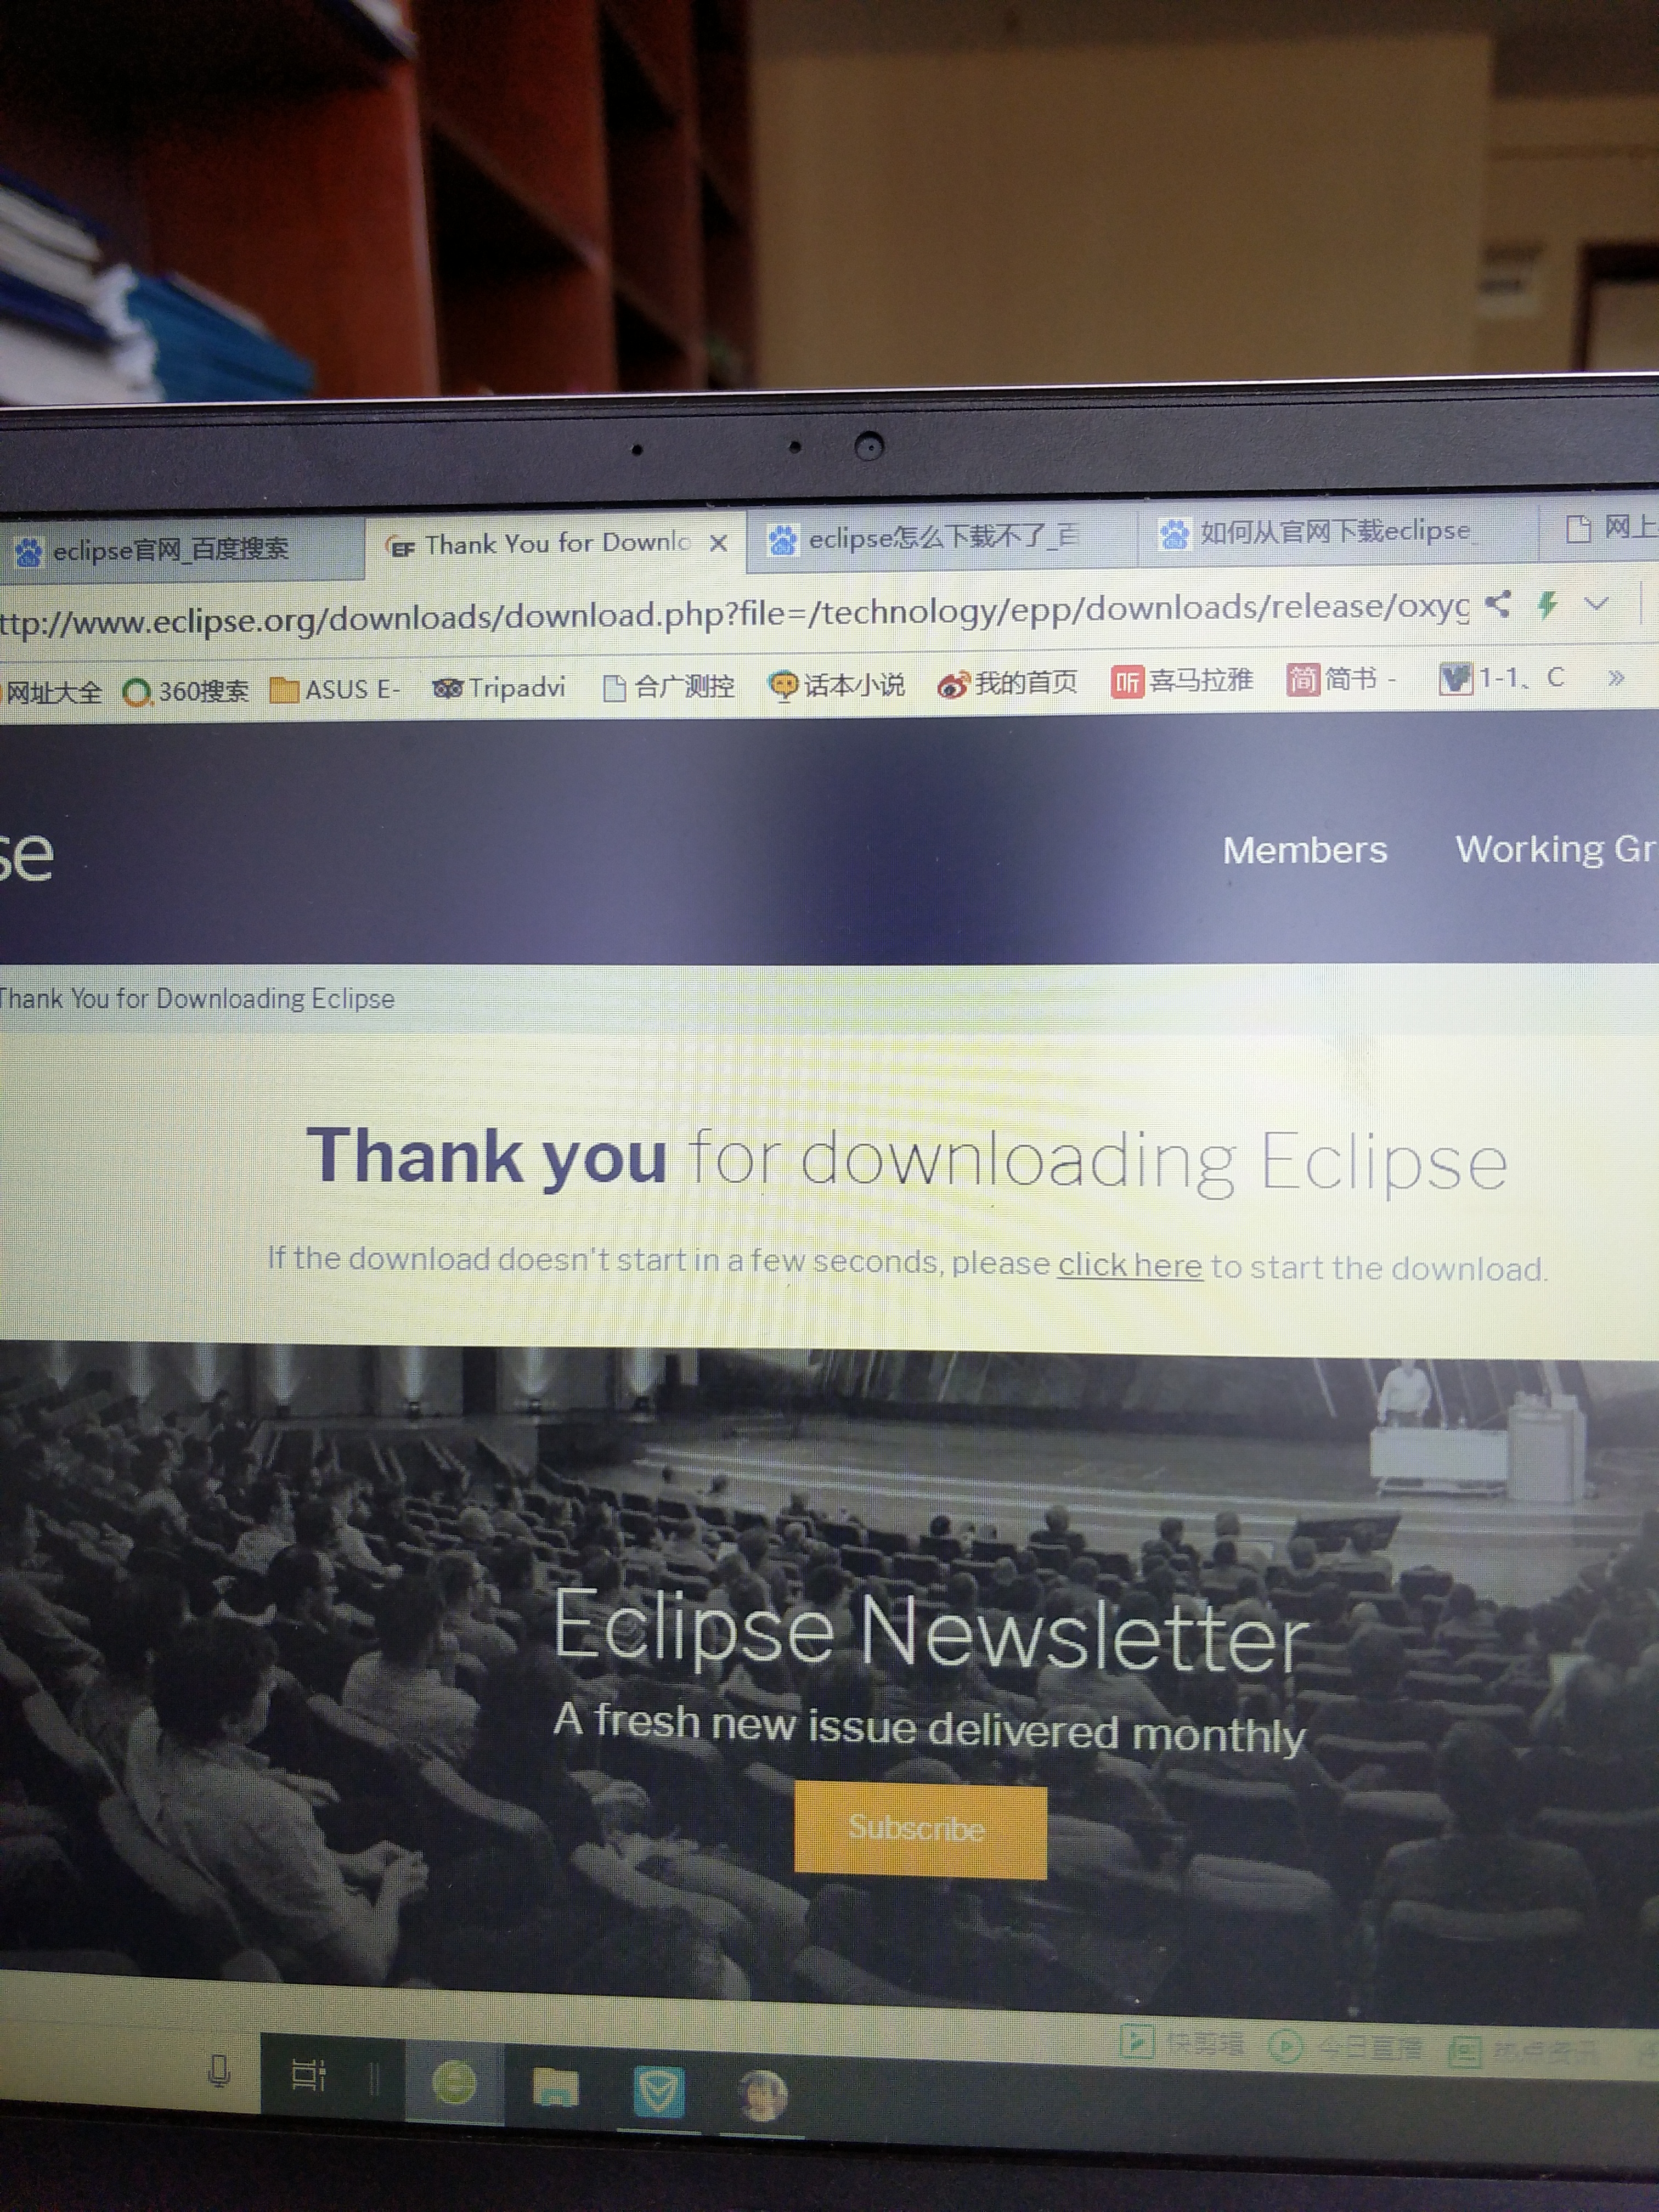This screenshot has width=1659, height=2212.
Task: Open the 如何从官网下载eclipse tab
Action: click(1336, 531)
